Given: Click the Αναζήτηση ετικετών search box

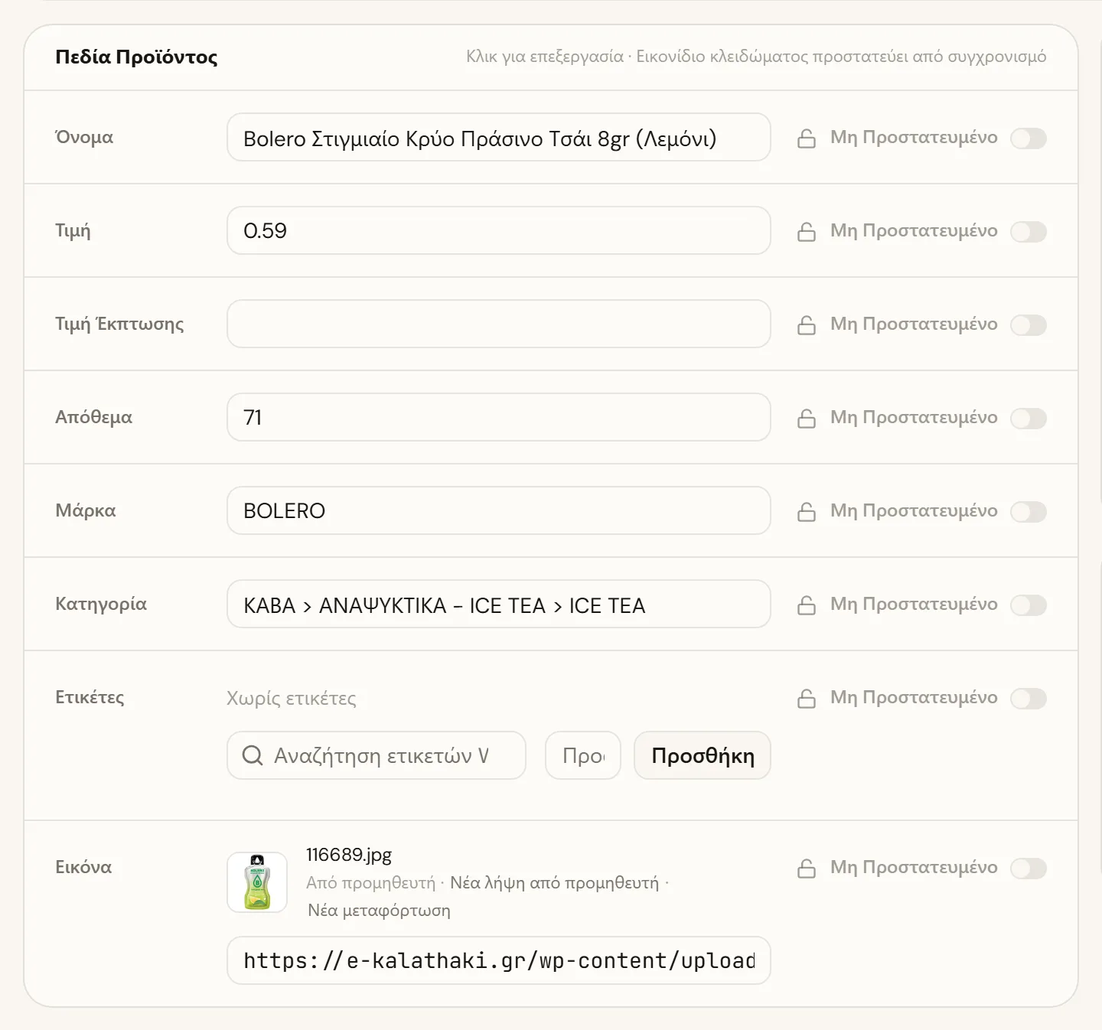Looking at the screenshot, I should click(377, 755).
